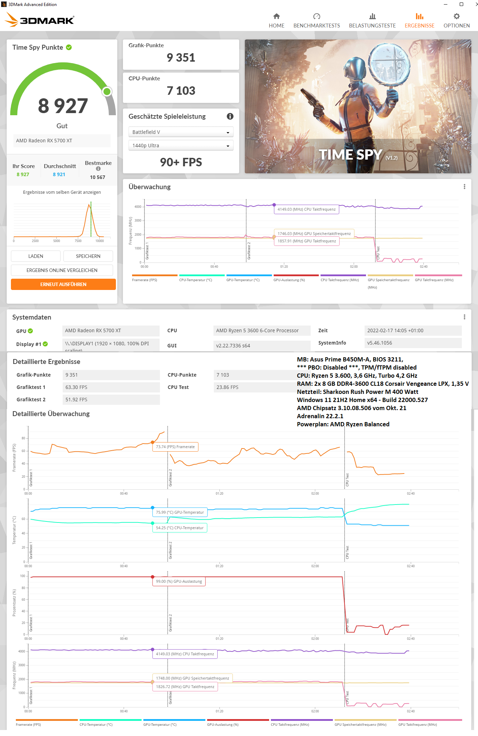Toggle bottom CPU Taktfrequenz legend entry
This screenshot has width=478, height=736.
tap(302, 723)
